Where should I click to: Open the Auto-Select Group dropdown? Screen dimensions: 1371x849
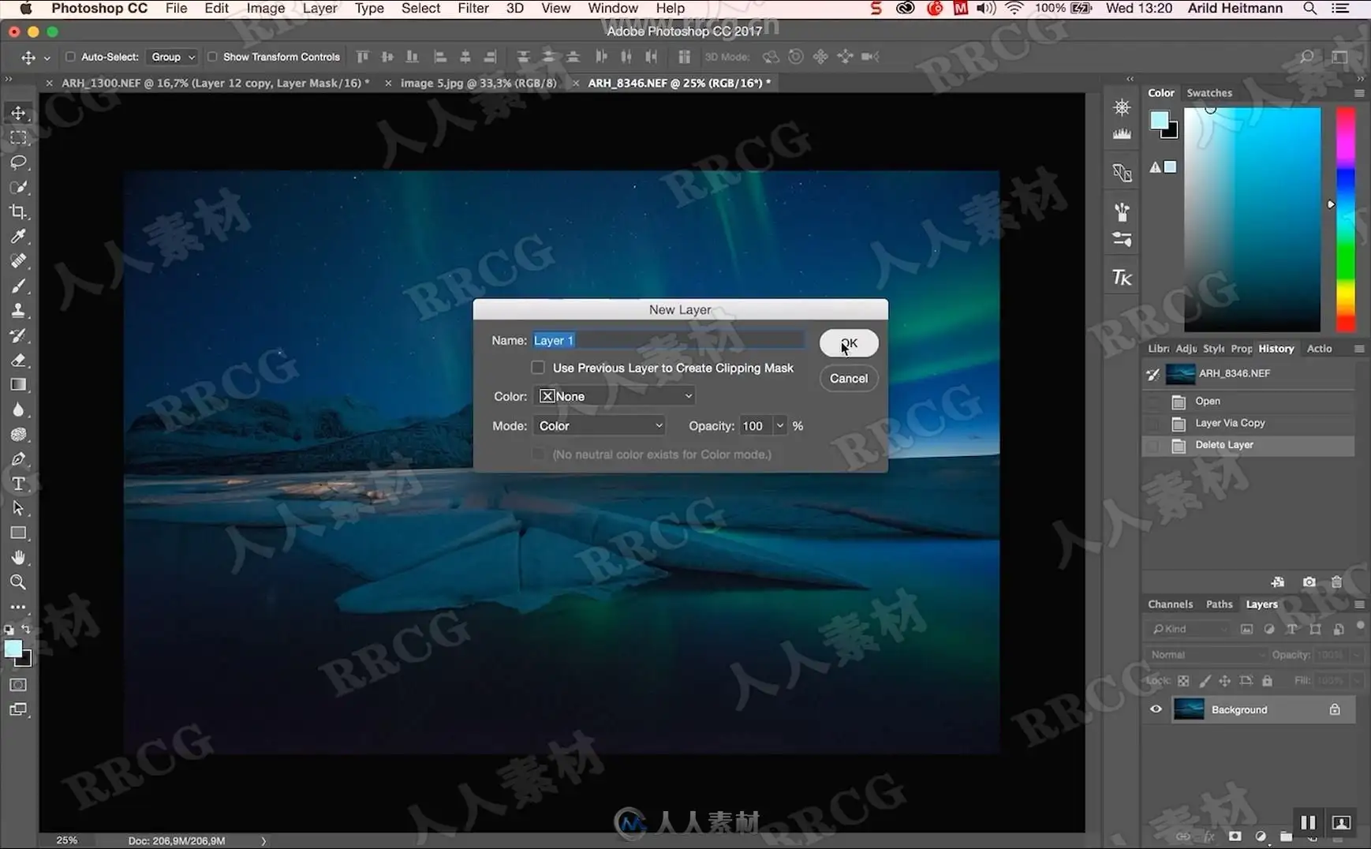point(173,57)
